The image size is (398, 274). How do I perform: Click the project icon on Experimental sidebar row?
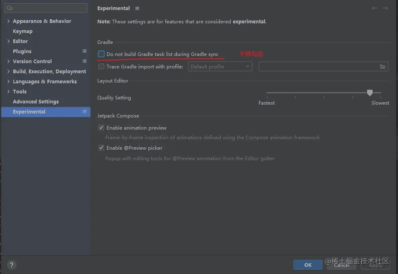pos(84,111)
